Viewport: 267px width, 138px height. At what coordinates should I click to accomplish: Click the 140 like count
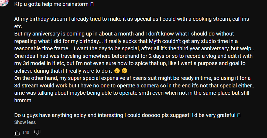point(26,132)
